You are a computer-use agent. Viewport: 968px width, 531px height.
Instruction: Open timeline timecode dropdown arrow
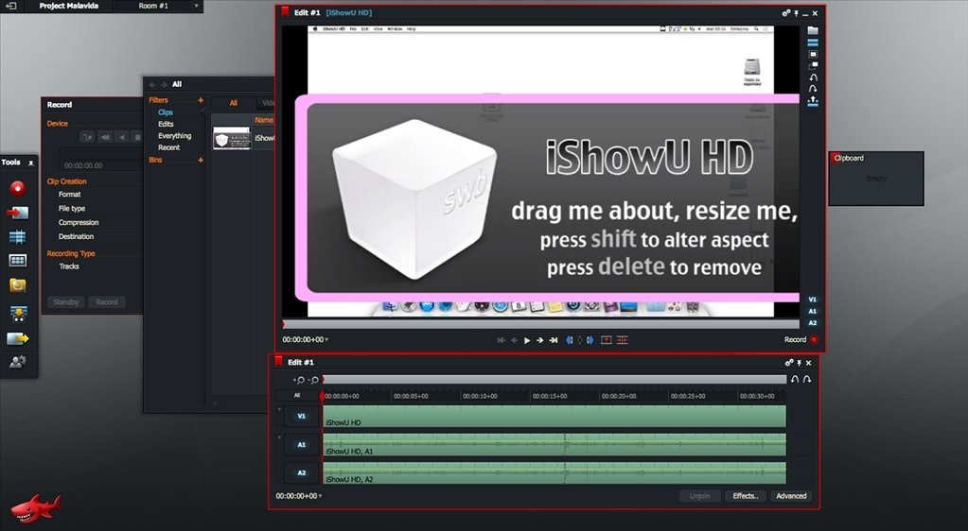click(320, 496)
